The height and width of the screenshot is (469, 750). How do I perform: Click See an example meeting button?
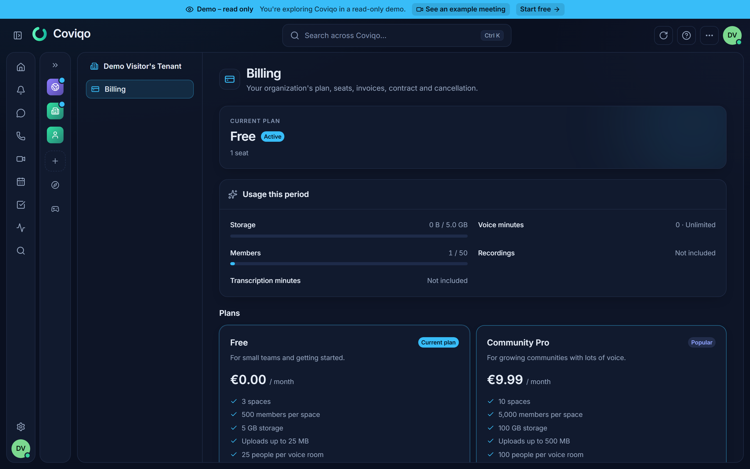coord(461,9)
